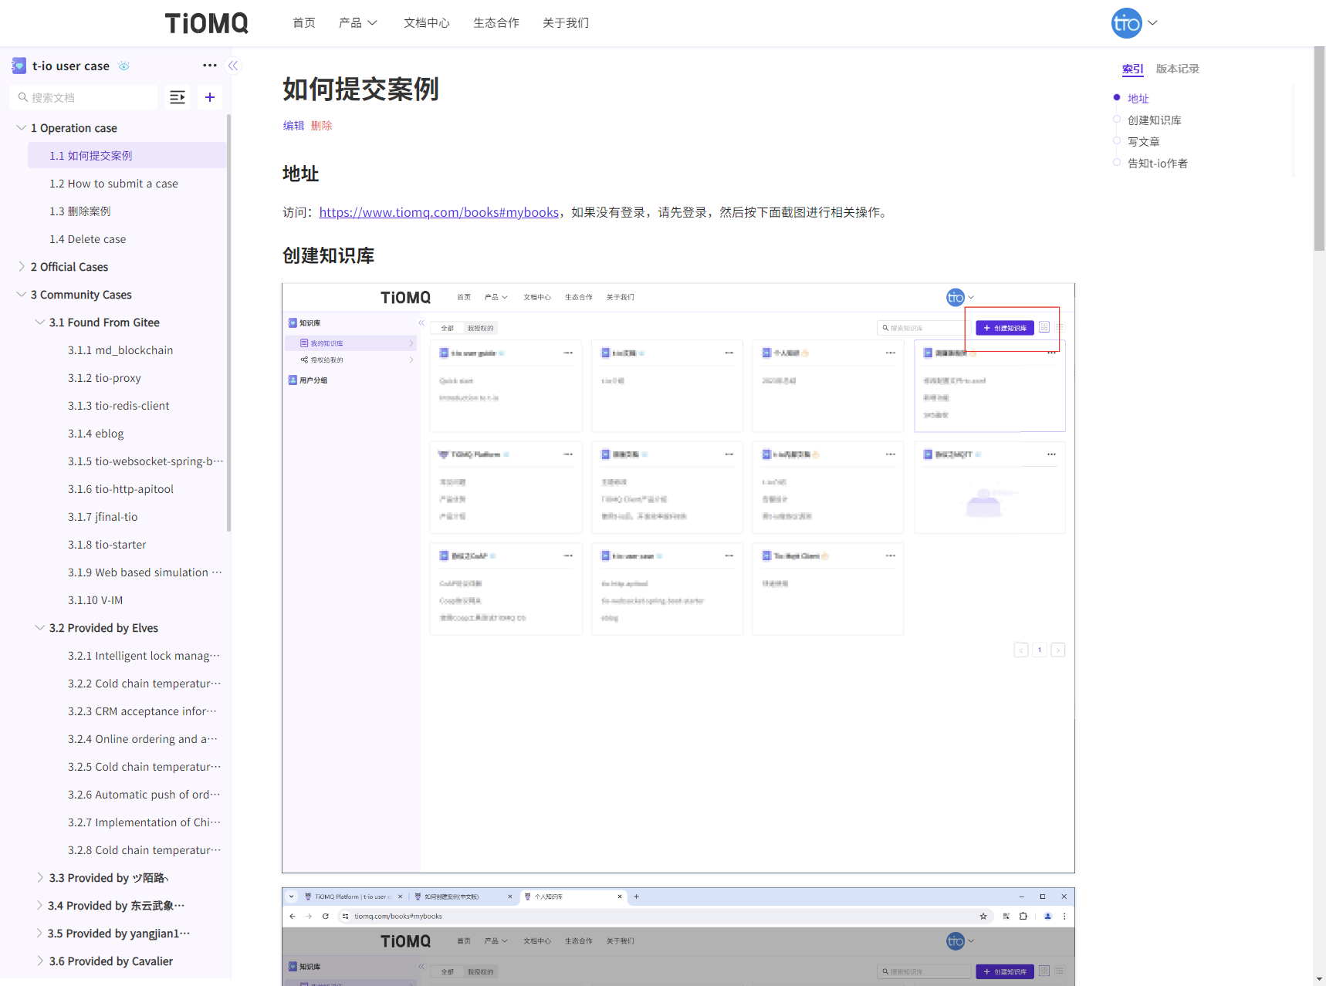Collapse the 3.1 Found From Gitee node
The width and height of the screenshot is (1326, 986).
39,322
